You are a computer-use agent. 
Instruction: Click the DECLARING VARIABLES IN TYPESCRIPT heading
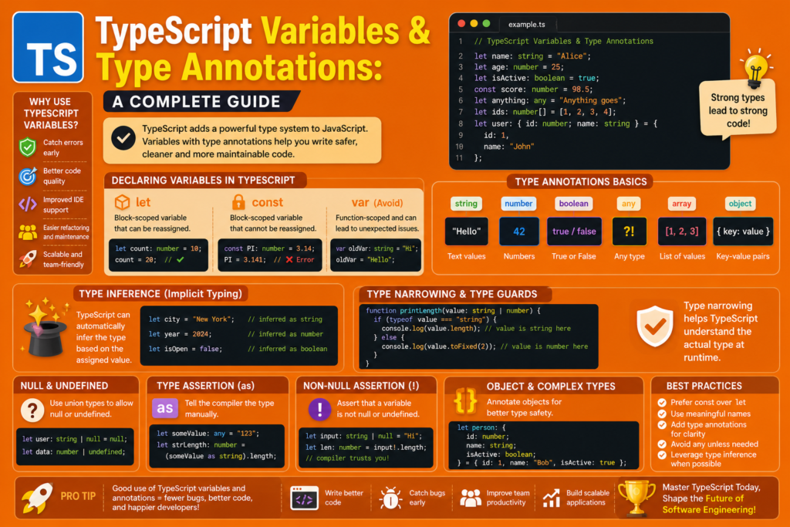203,181
